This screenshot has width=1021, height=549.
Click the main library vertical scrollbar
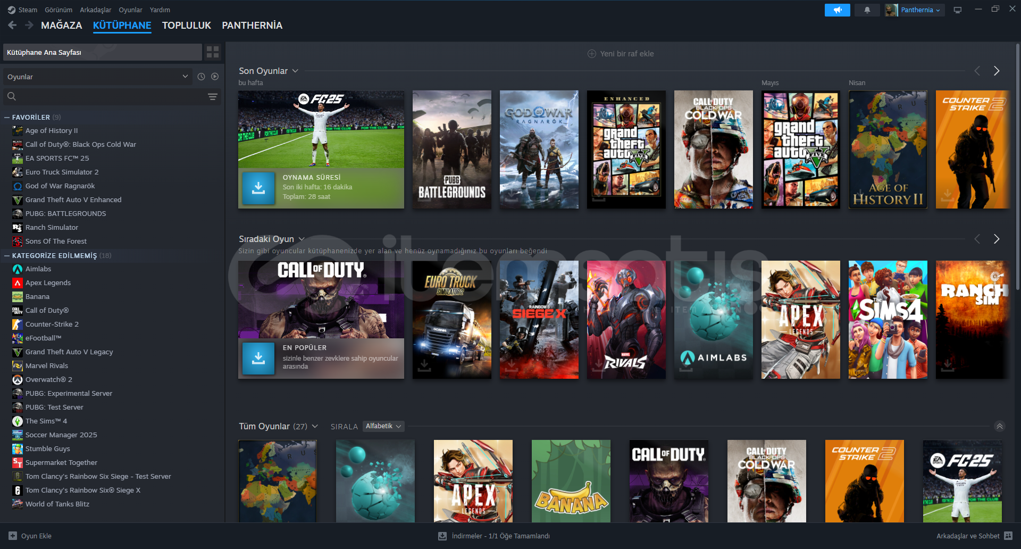[1018, 168]
